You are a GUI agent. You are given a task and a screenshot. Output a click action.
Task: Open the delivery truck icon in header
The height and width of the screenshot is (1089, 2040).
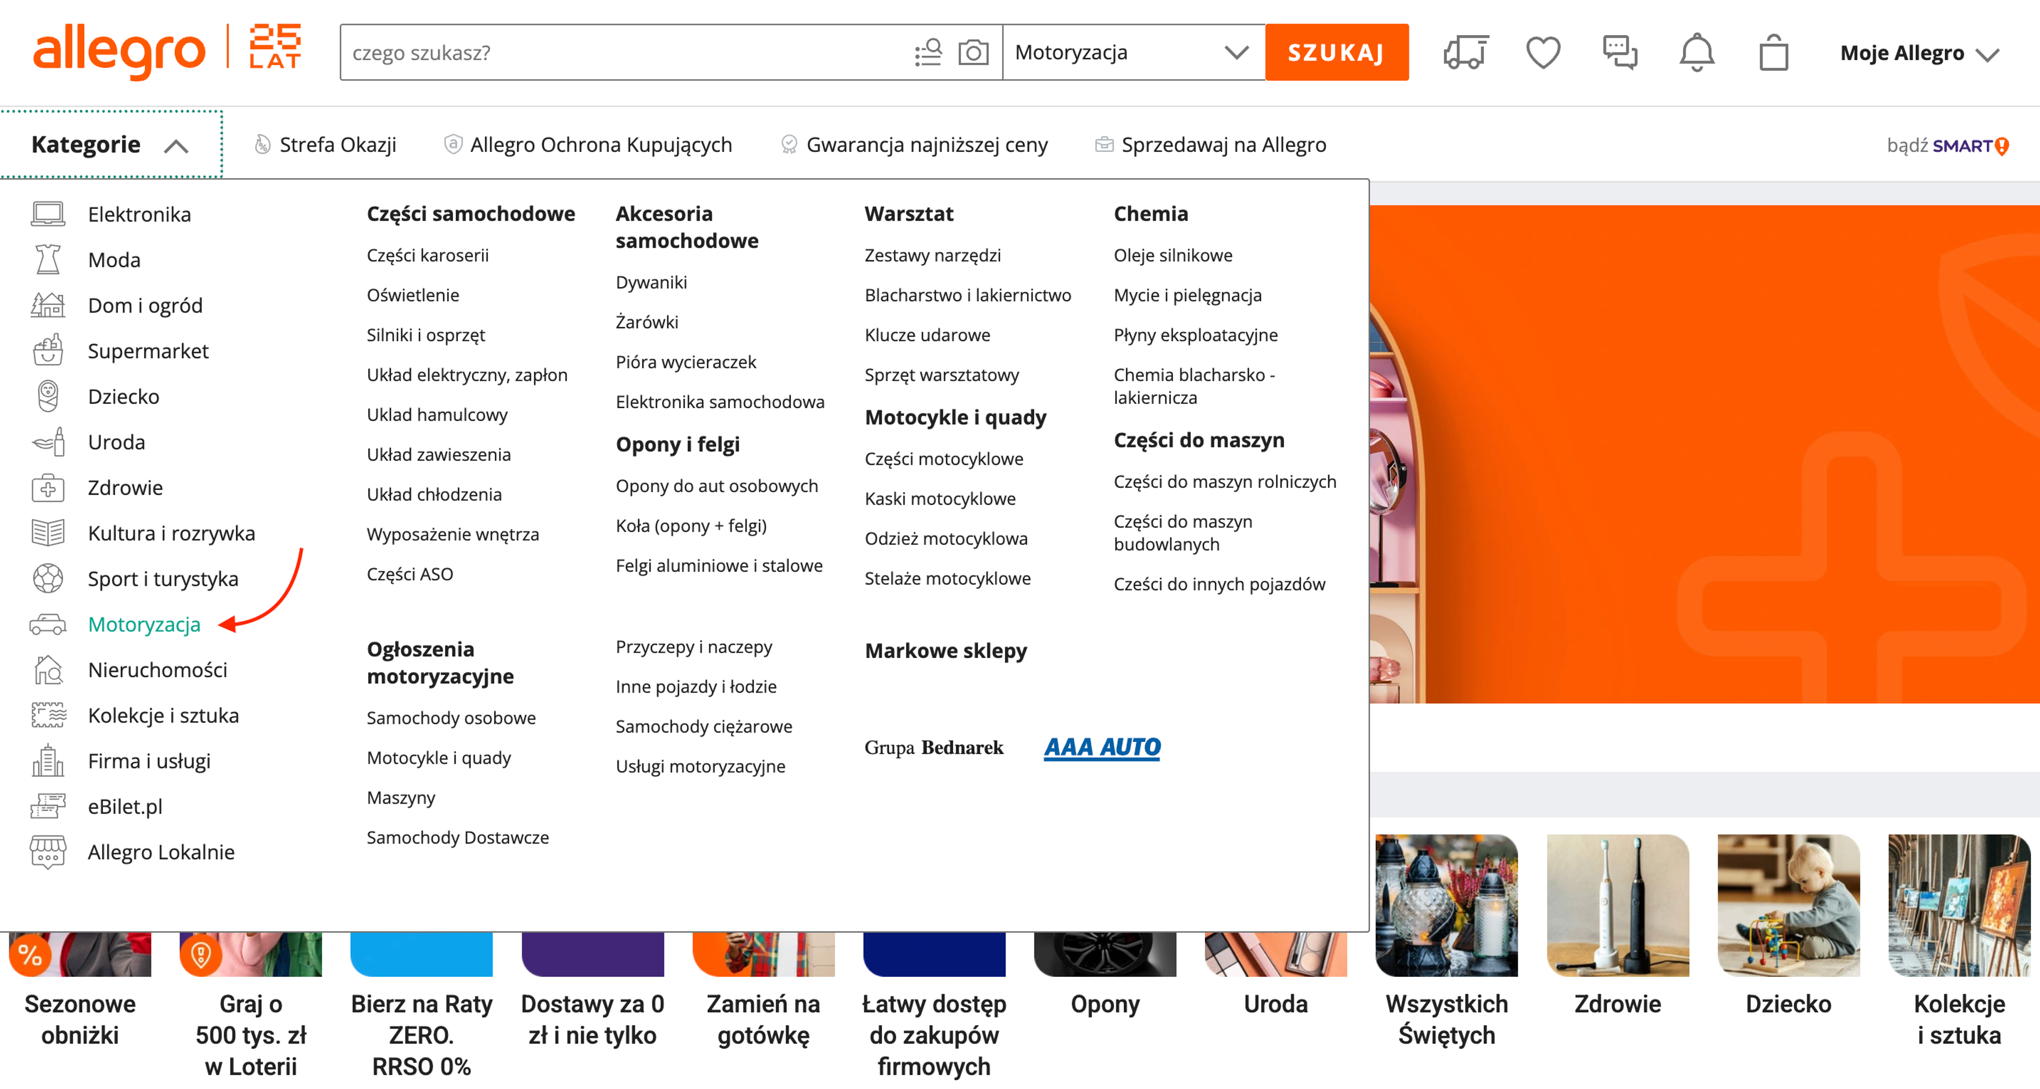1465,53
